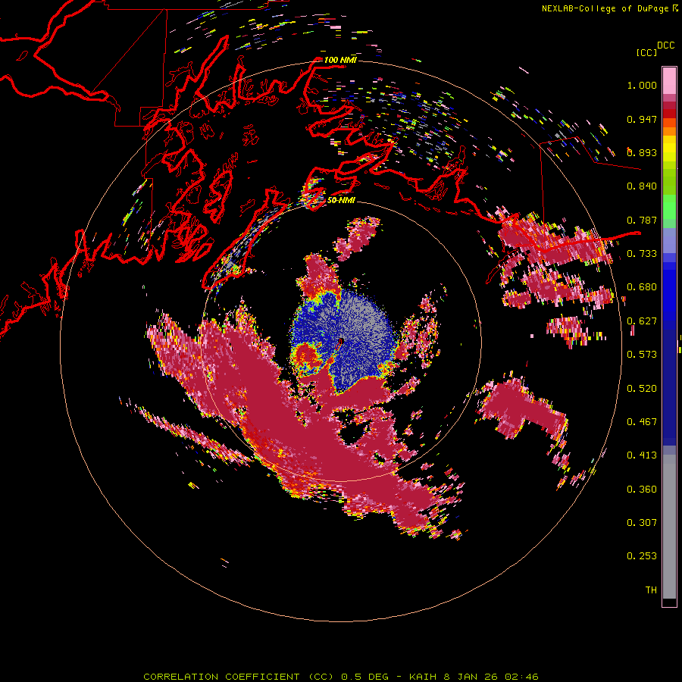
Task: Click the 0.627 scale value
Action: click(x=642, y=321)
